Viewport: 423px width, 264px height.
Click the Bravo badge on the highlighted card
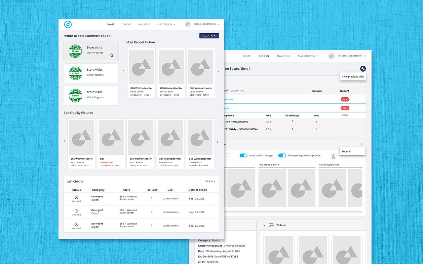click(x=75, y=51)
